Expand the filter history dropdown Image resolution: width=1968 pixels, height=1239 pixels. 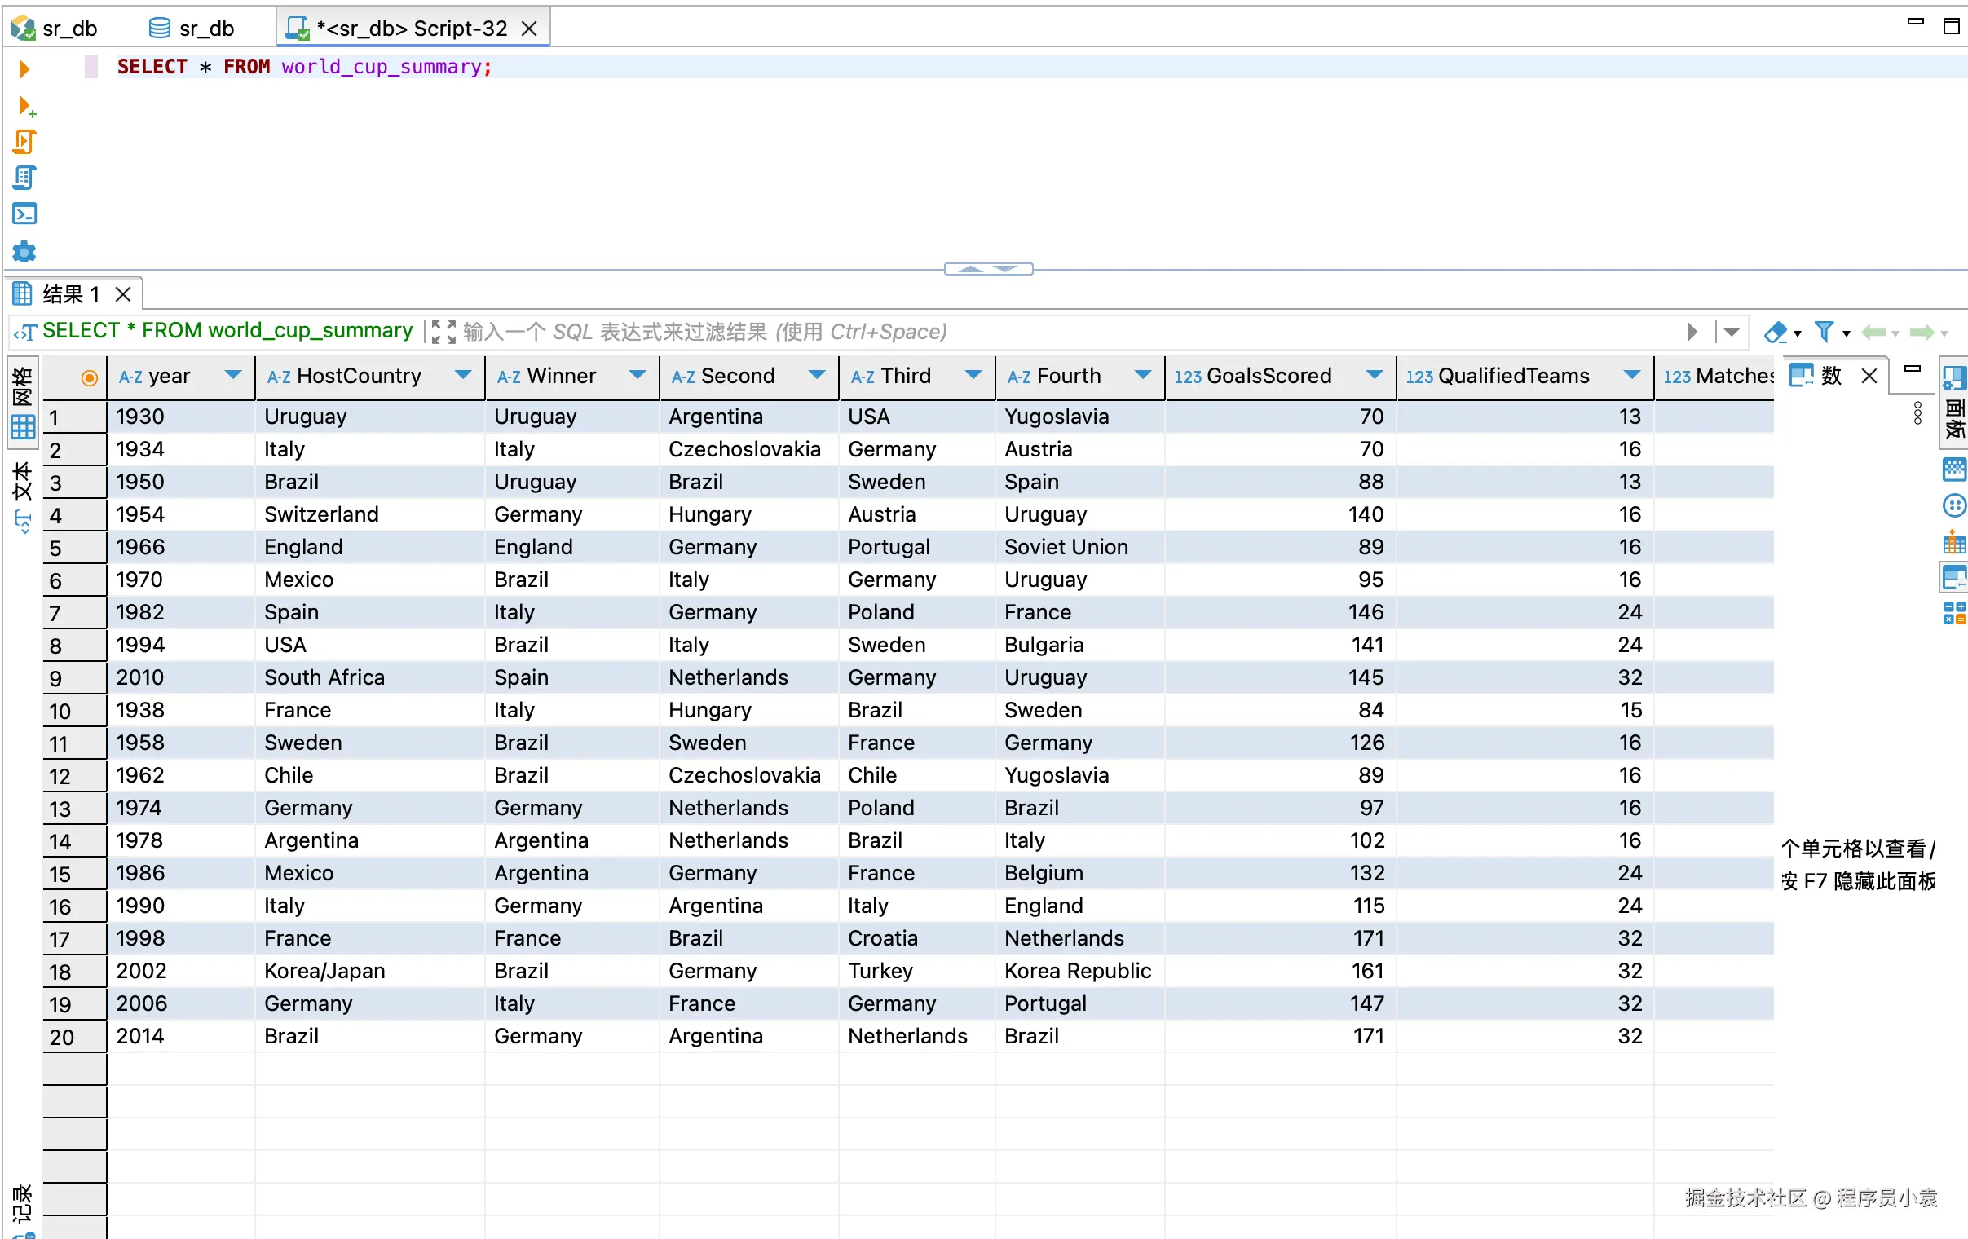pos(1731,332)
